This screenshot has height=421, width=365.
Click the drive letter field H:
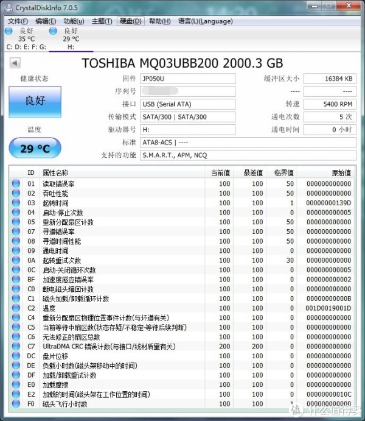click(187, 130)
